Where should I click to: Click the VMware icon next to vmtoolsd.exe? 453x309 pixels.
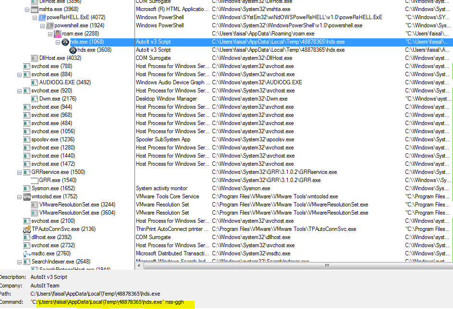27,196
